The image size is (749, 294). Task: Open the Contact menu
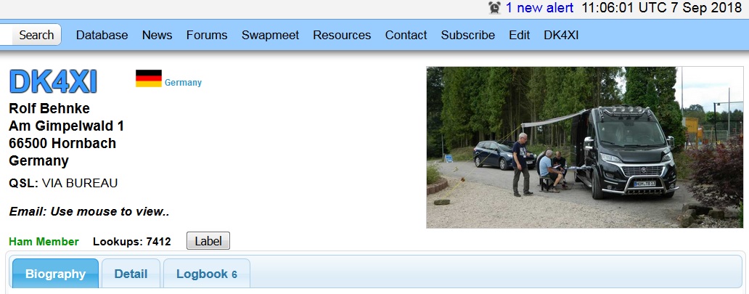(406, 36)
